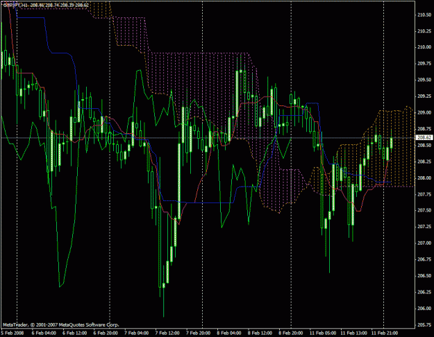
Task: Select the 210.50 price axis label
Action: click(424, 15)
